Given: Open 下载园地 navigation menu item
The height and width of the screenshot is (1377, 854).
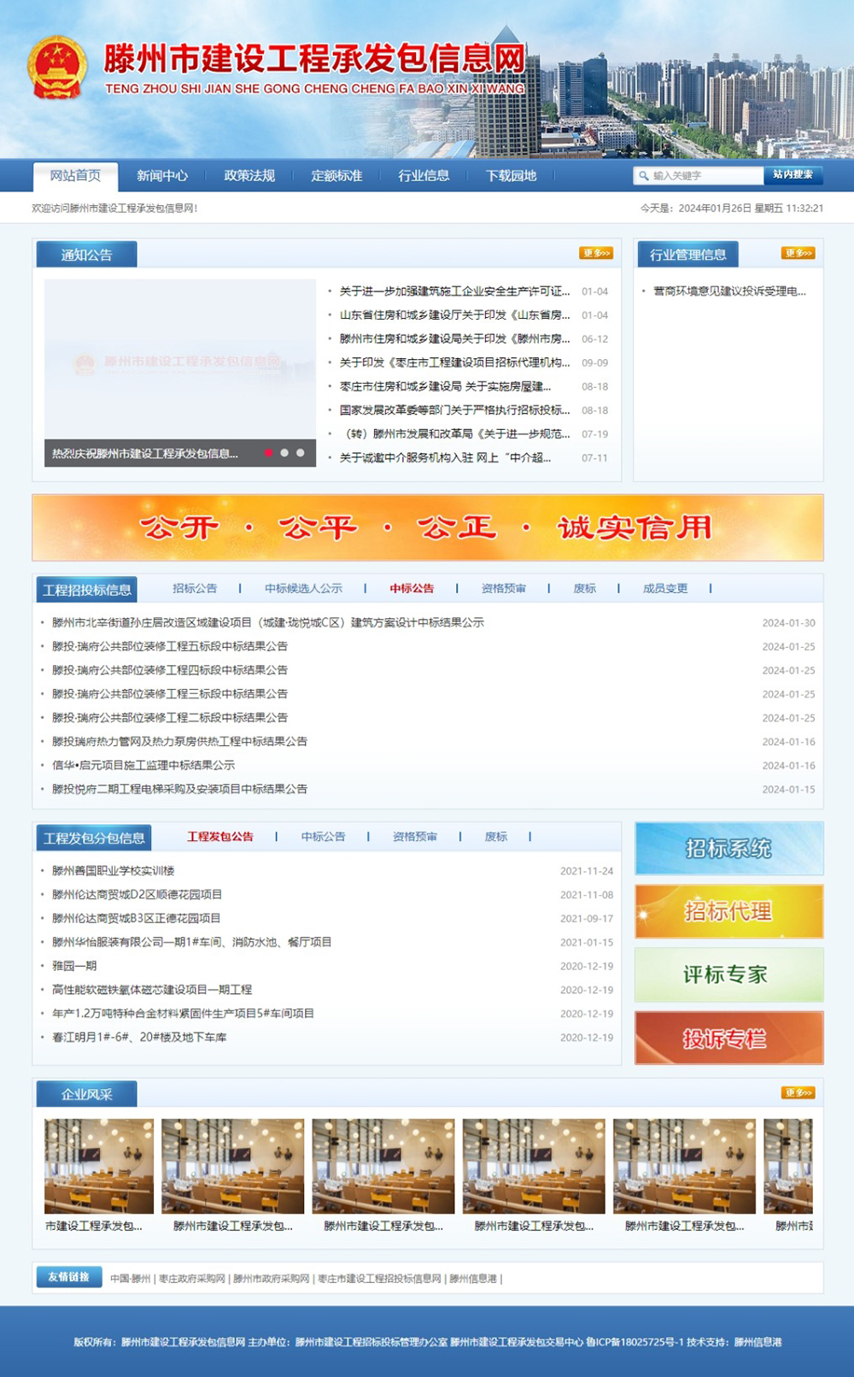Looking at the screenshot, I should click(x=511, y=176).
